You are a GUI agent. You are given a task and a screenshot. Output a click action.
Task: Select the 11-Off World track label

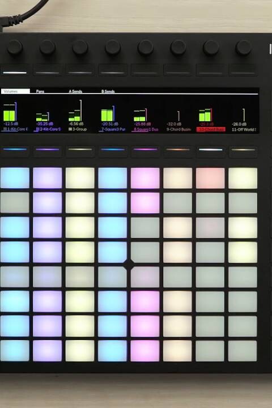244,129
